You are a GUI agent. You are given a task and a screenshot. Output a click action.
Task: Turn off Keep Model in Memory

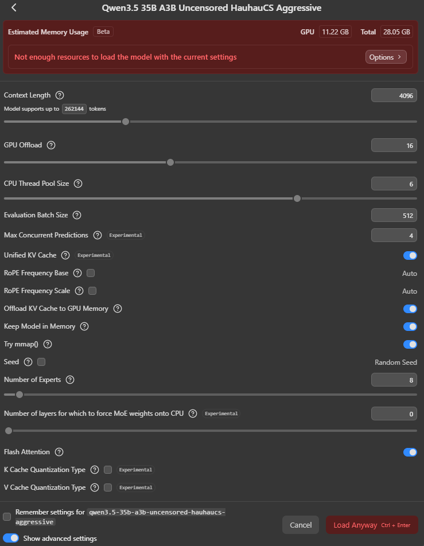(410, 326)
